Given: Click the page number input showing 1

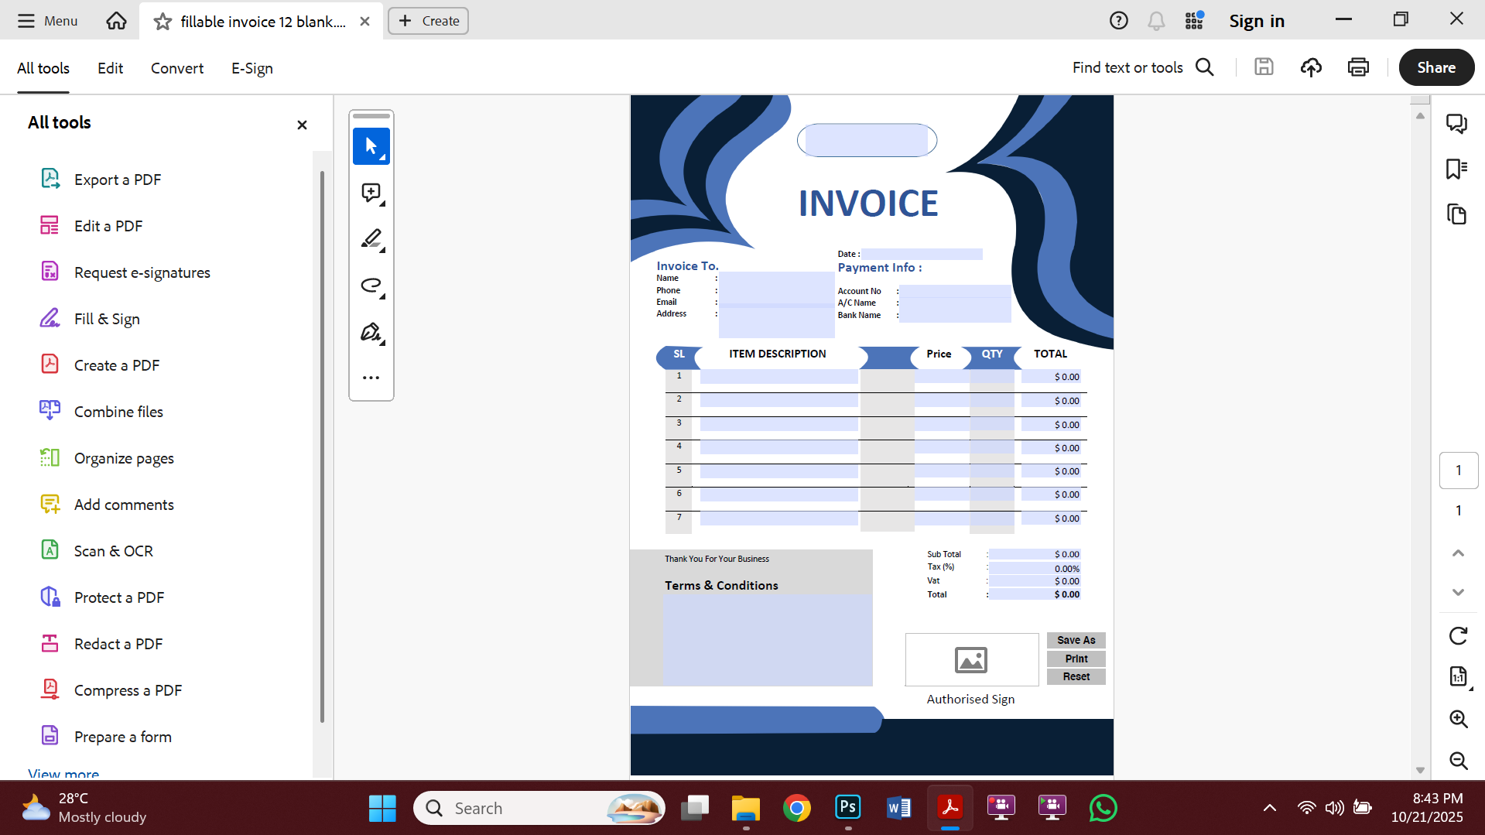Looking at the screenshot, I should [1459, 470].
